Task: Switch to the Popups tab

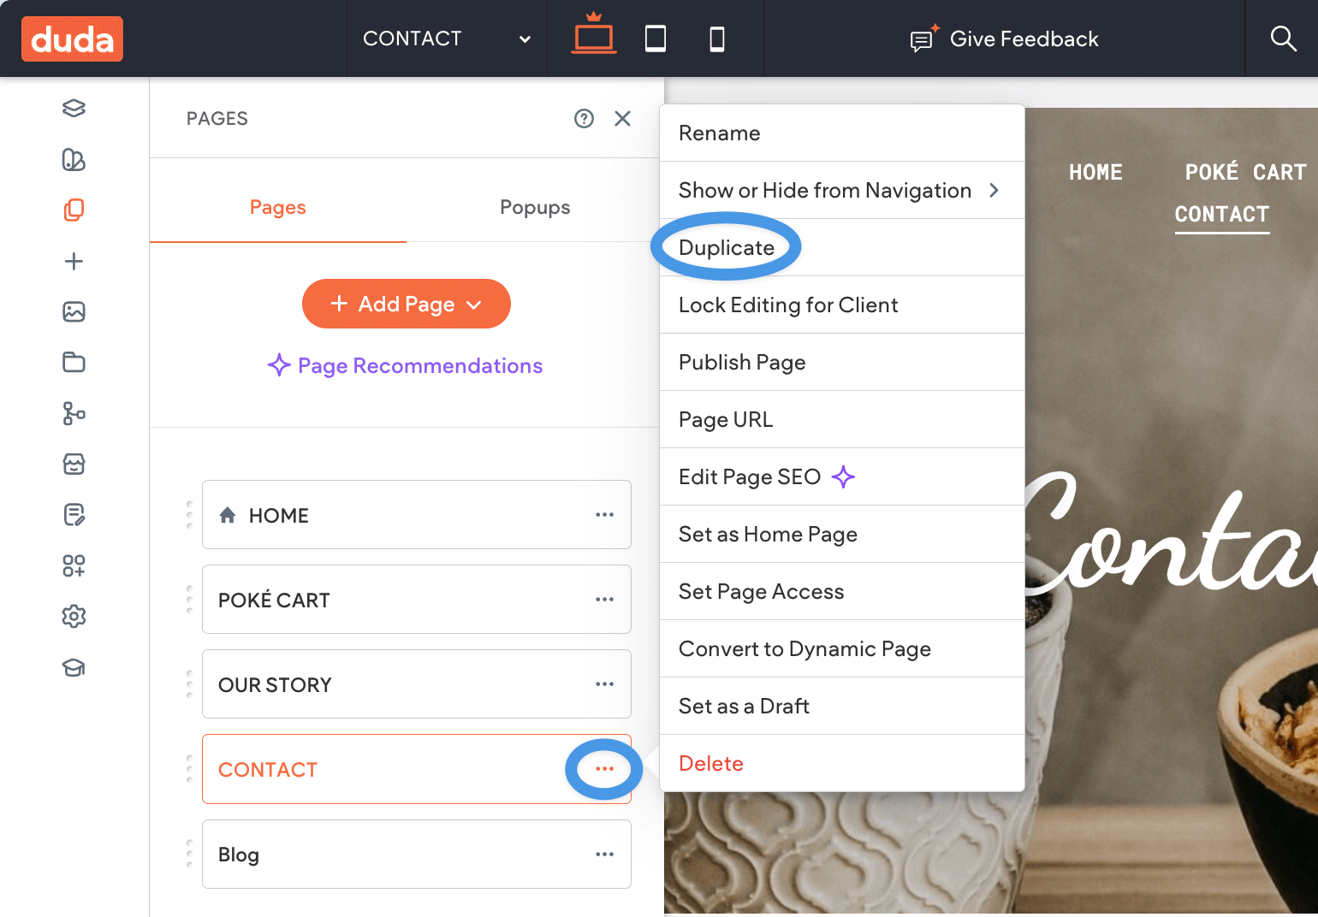Action: [535, 207]
